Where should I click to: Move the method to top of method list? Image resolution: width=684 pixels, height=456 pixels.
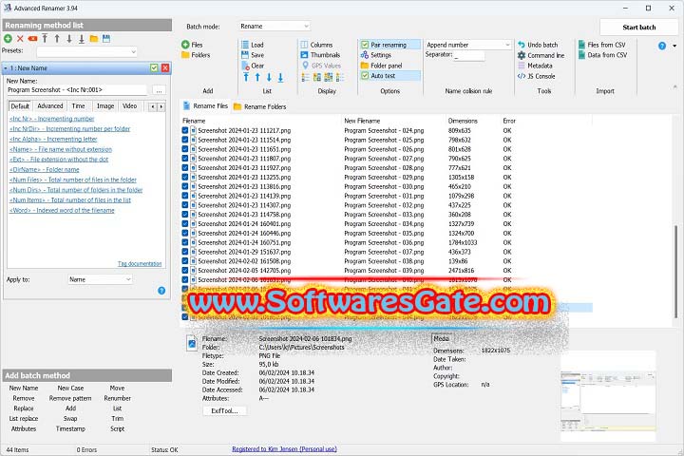click(x=45, y=38)
